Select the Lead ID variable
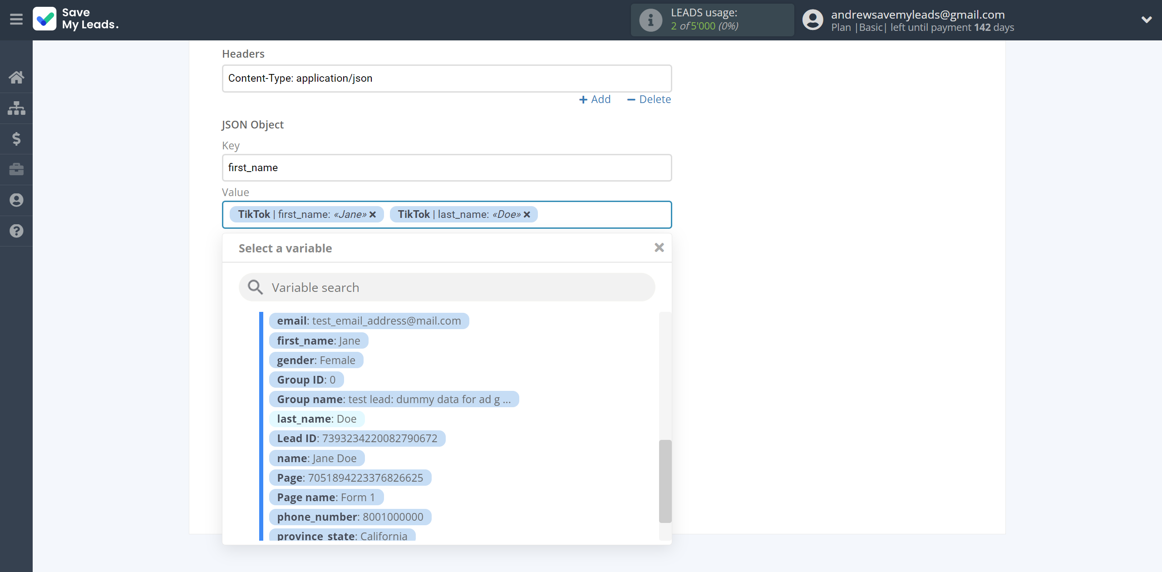 pyautogui.click(x=357, y=439)
